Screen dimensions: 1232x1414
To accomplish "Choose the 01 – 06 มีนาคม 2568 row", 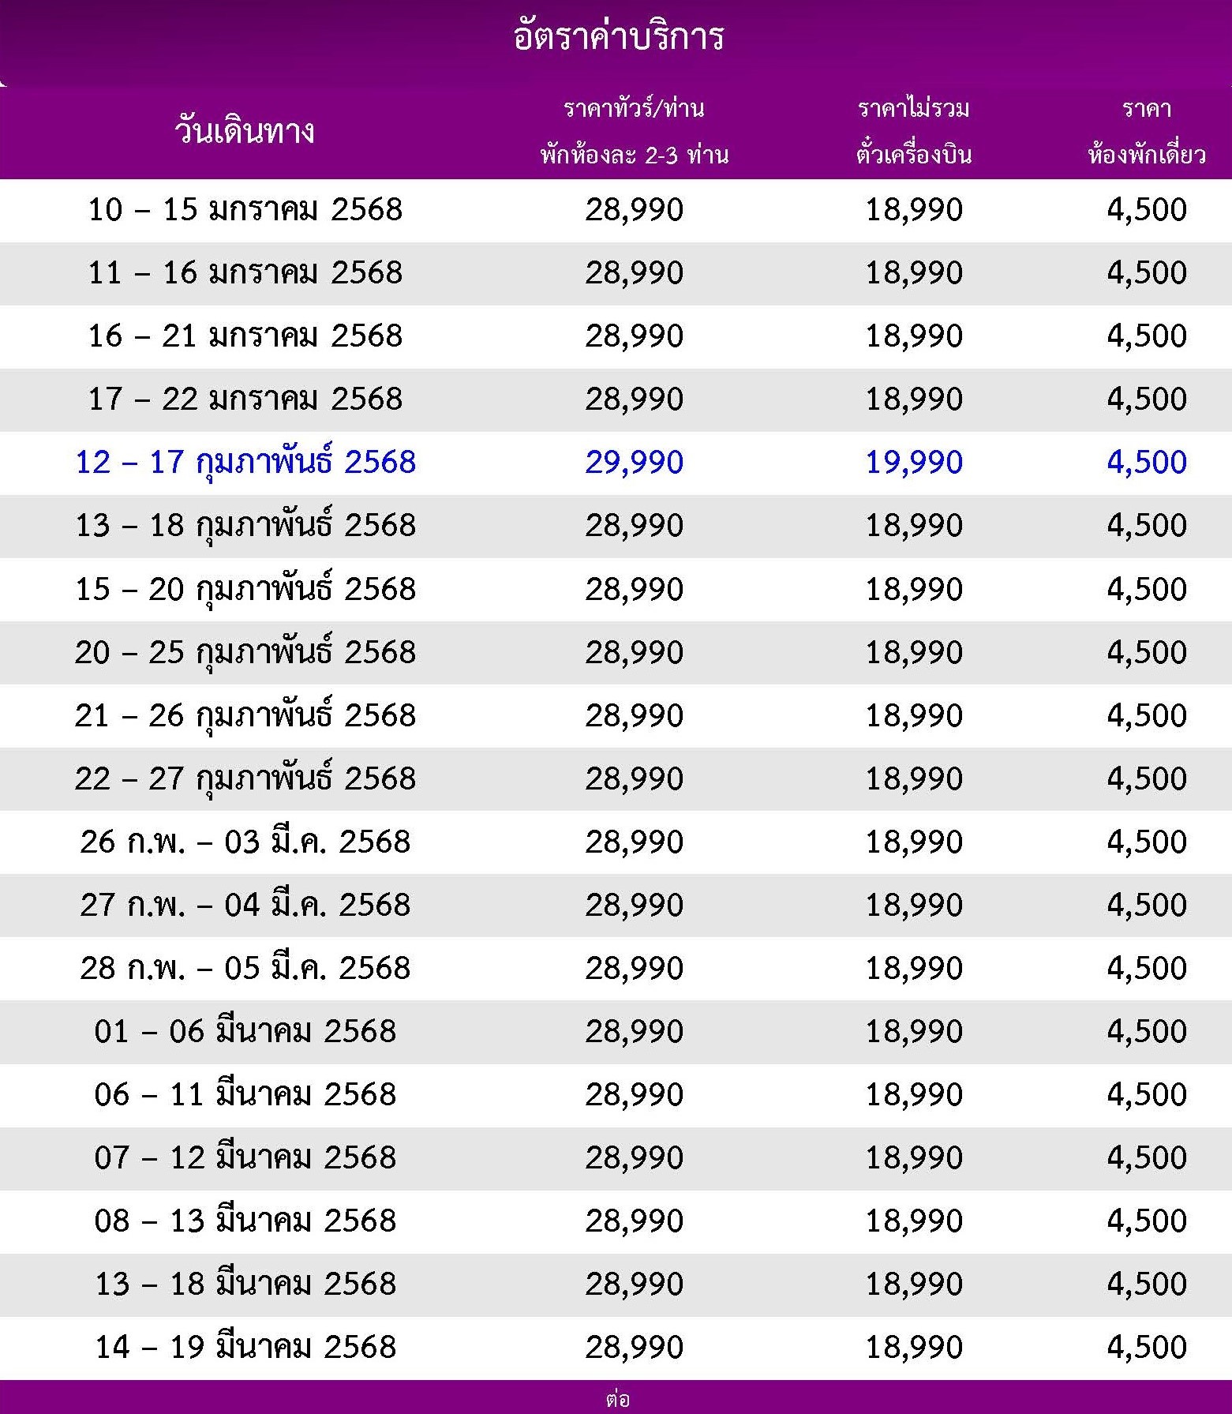I will (x=616, y=1032).
